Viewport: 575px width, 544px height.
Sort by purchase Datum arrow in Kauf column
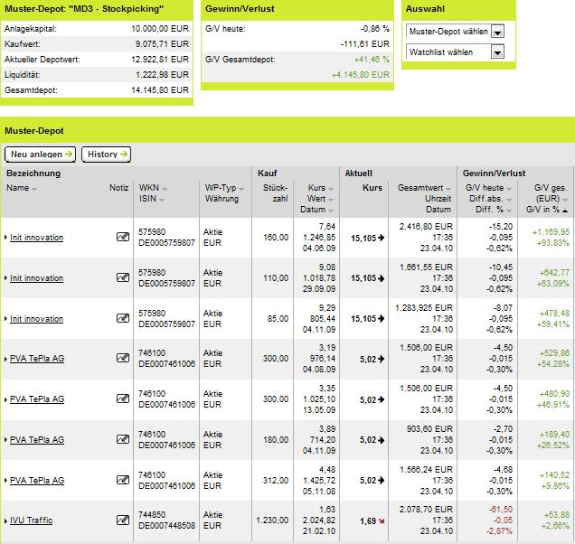(x=331, y=211)
